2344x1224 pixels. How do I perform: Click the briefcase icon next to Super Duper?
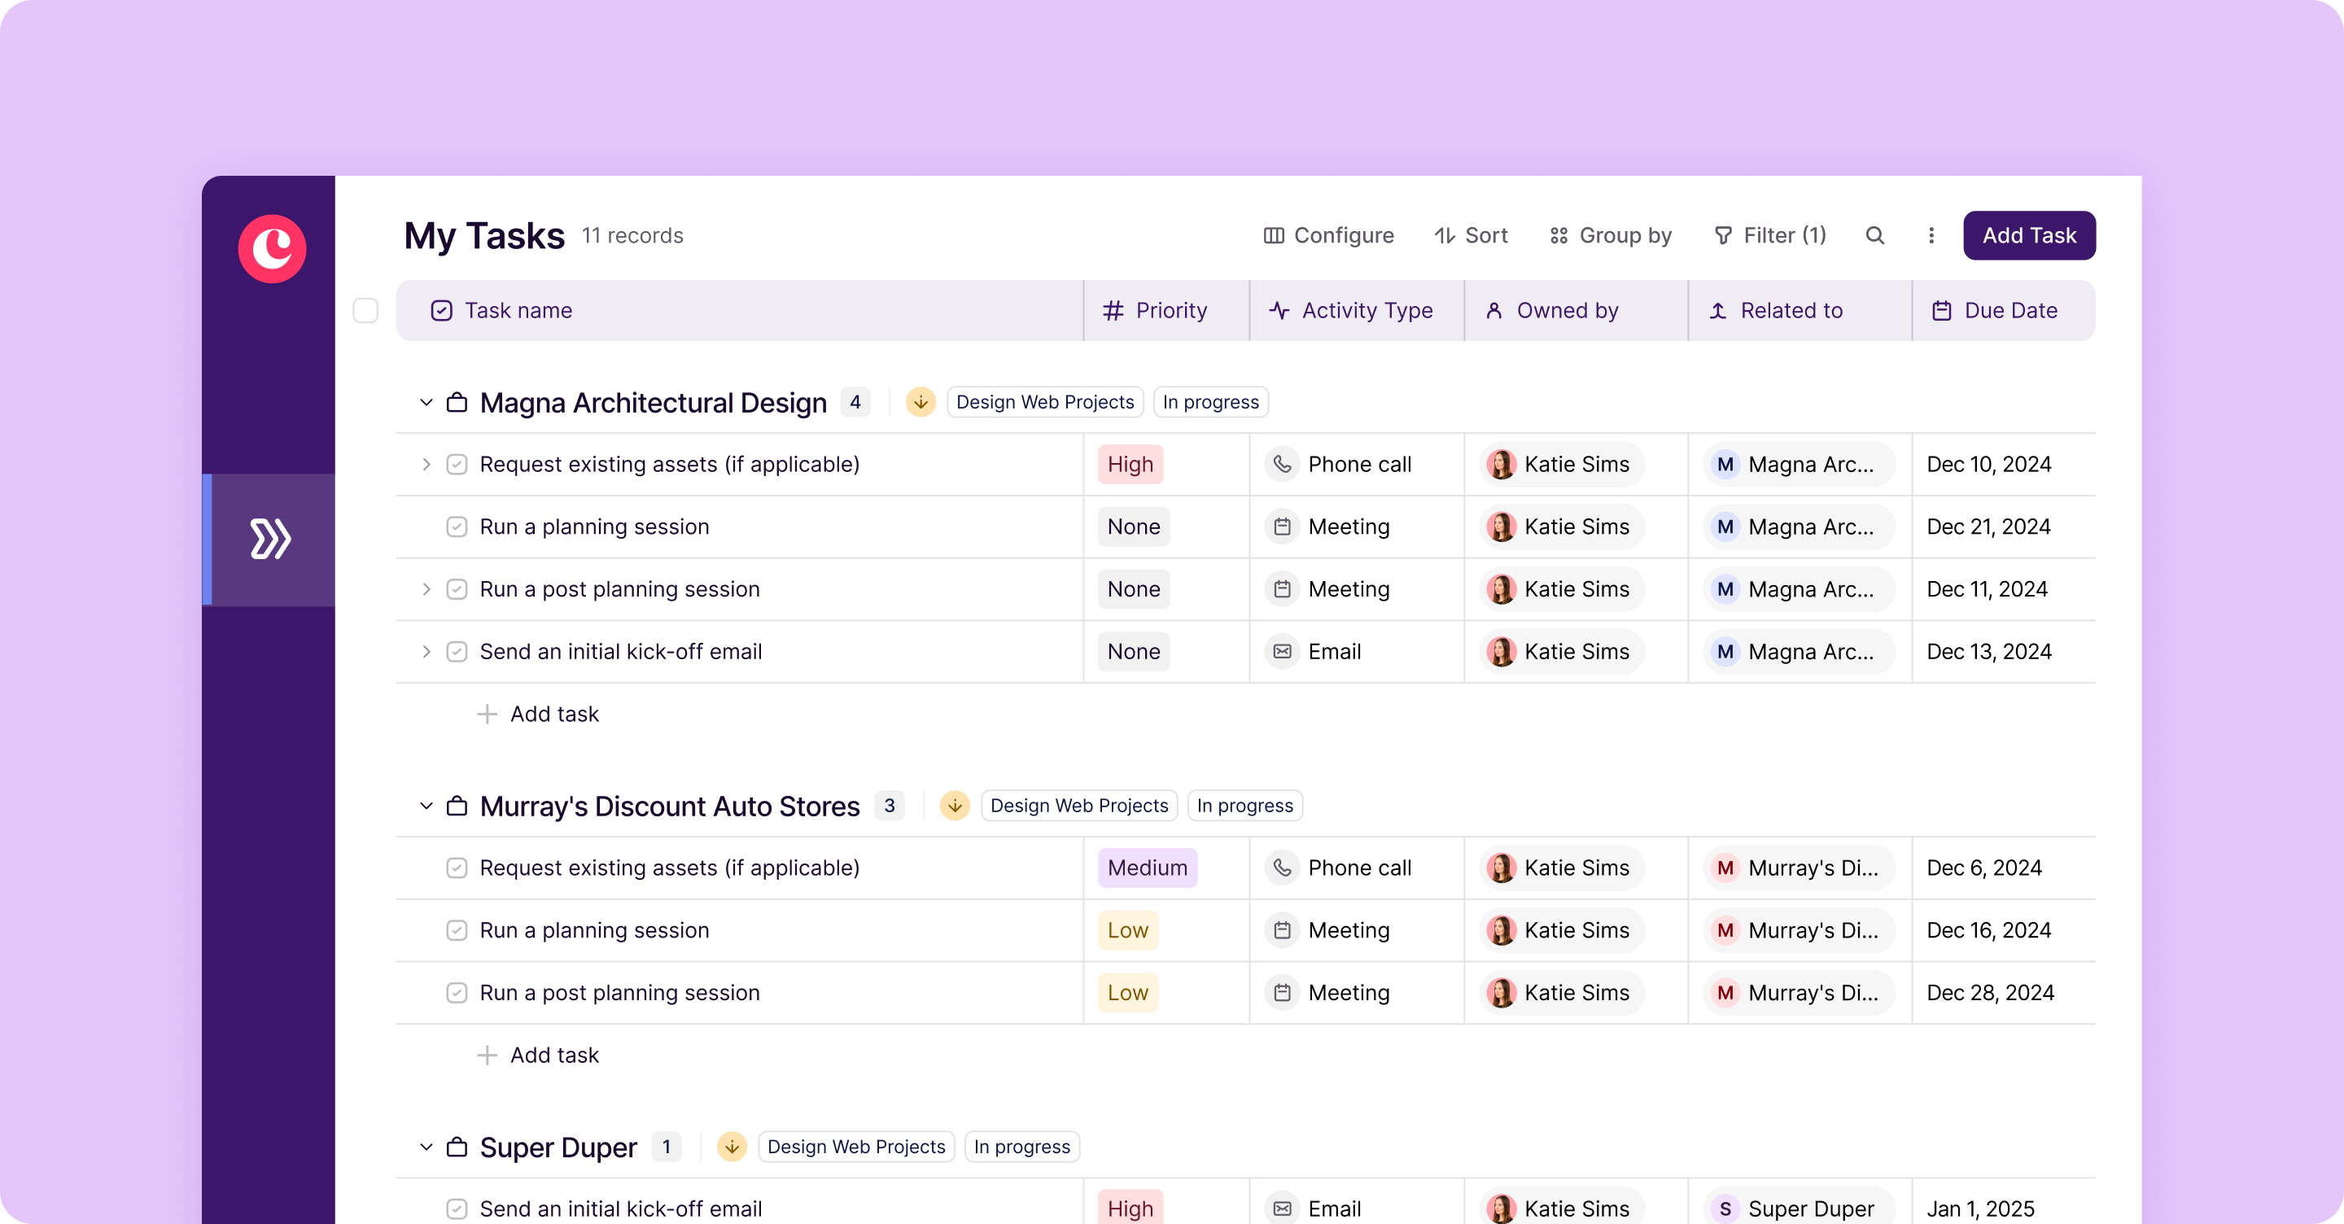(457, 1147)
